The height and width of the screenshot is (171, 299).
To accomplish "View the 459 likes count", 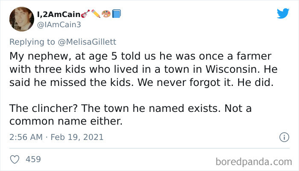I will [x=33, y=159].
